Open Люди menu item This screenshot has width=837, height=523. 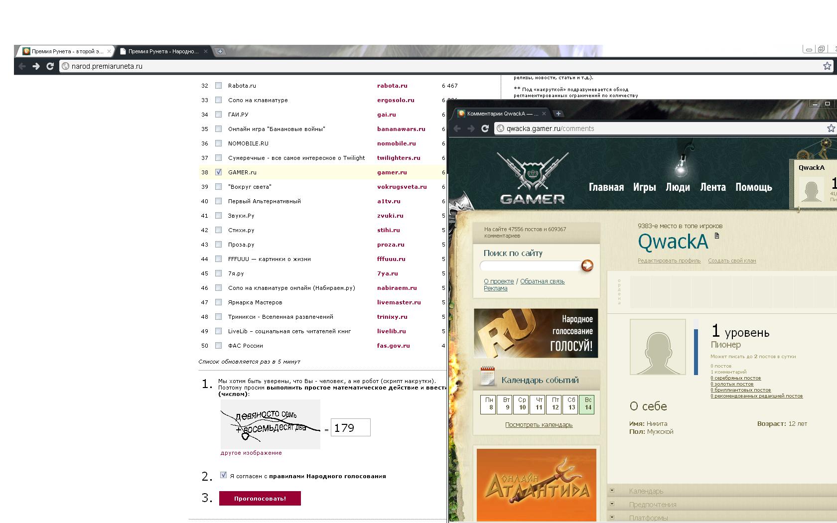click(678, 187)
